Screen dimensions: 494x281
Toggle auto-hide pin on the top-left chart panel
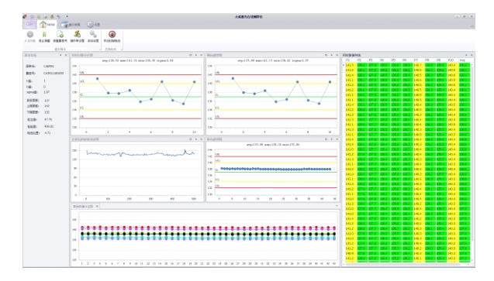(196, 55)
